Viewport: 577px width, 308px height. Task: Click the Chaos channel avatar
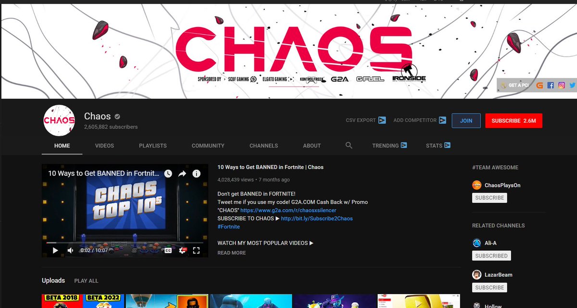point(59,120)
